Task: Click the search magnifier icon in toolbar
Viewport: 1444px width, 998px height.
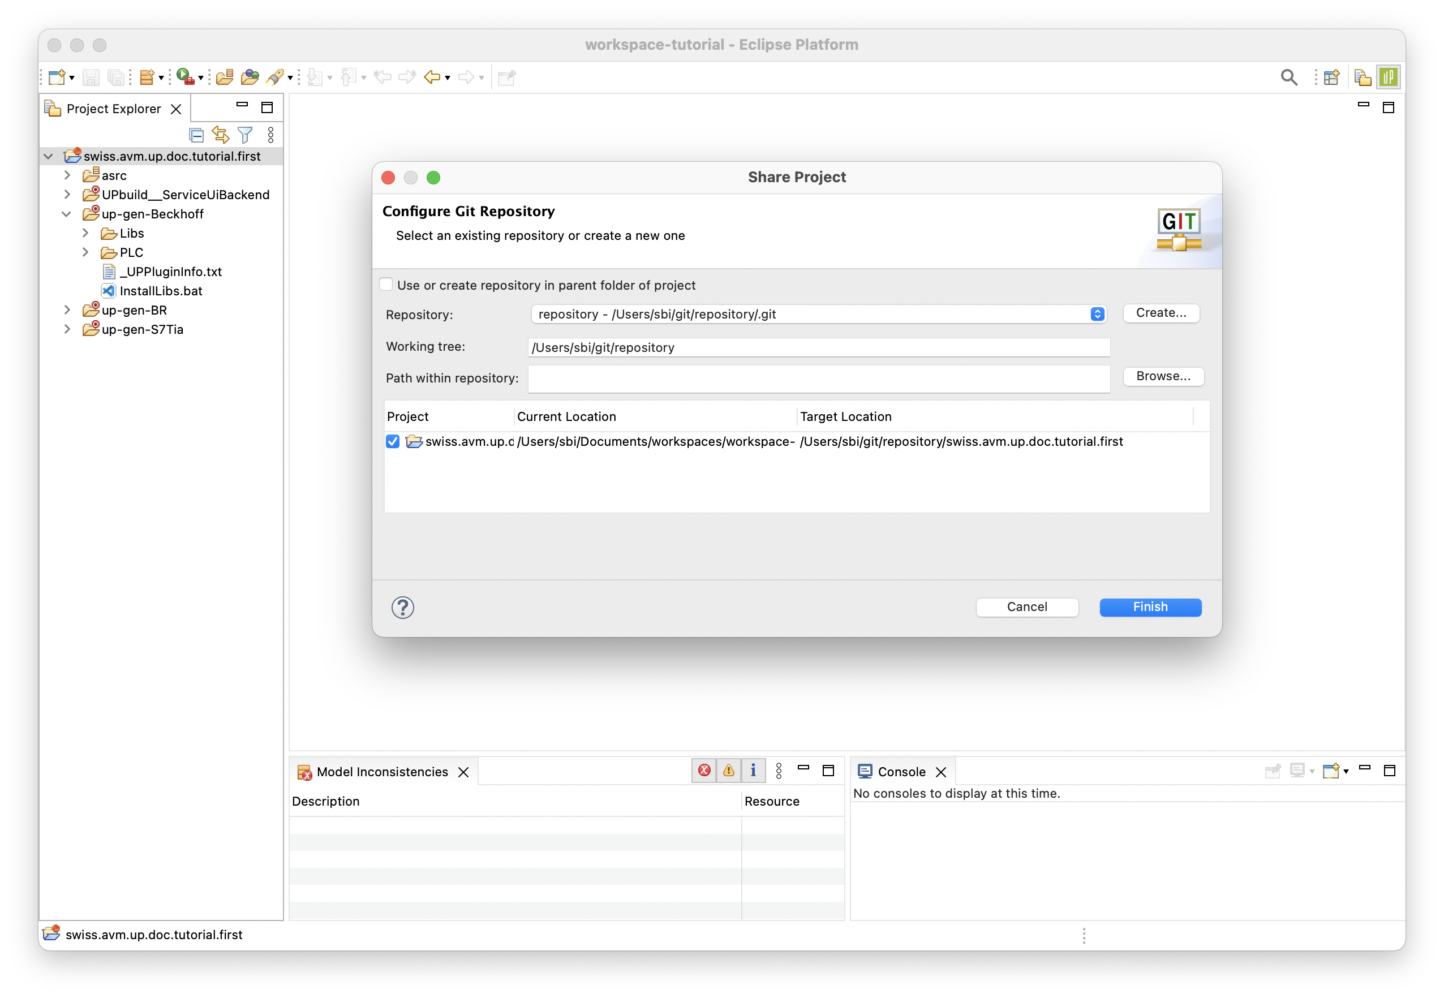Action: [x=1288, y=78]
